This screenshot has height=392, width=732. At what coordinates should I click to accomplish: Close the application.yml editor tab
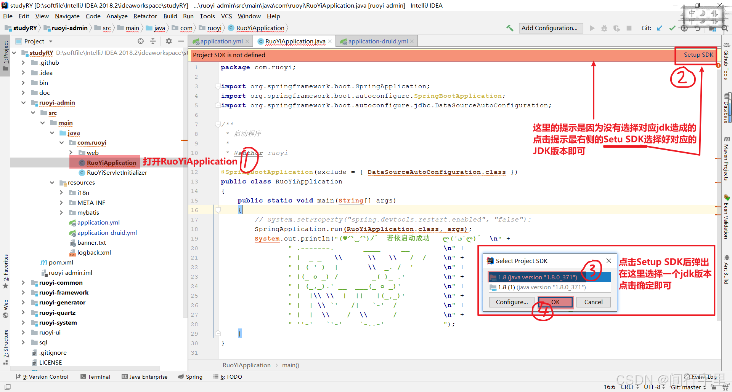click(x=247, y=41)
